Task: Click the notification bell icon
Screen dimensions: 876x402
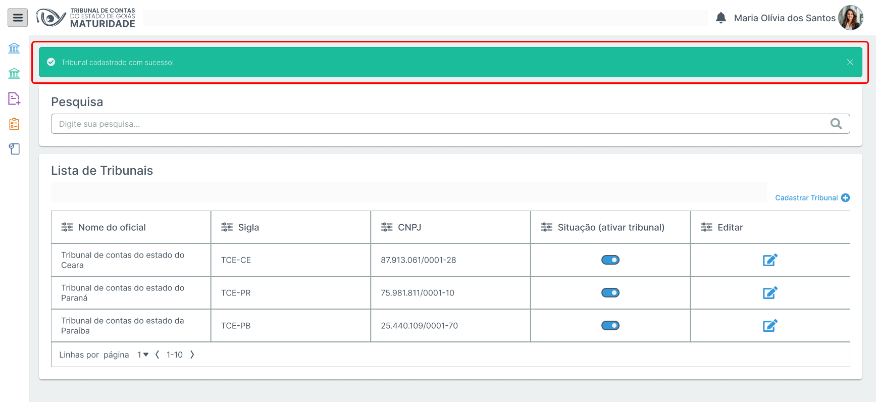Action: pos(720,18)
